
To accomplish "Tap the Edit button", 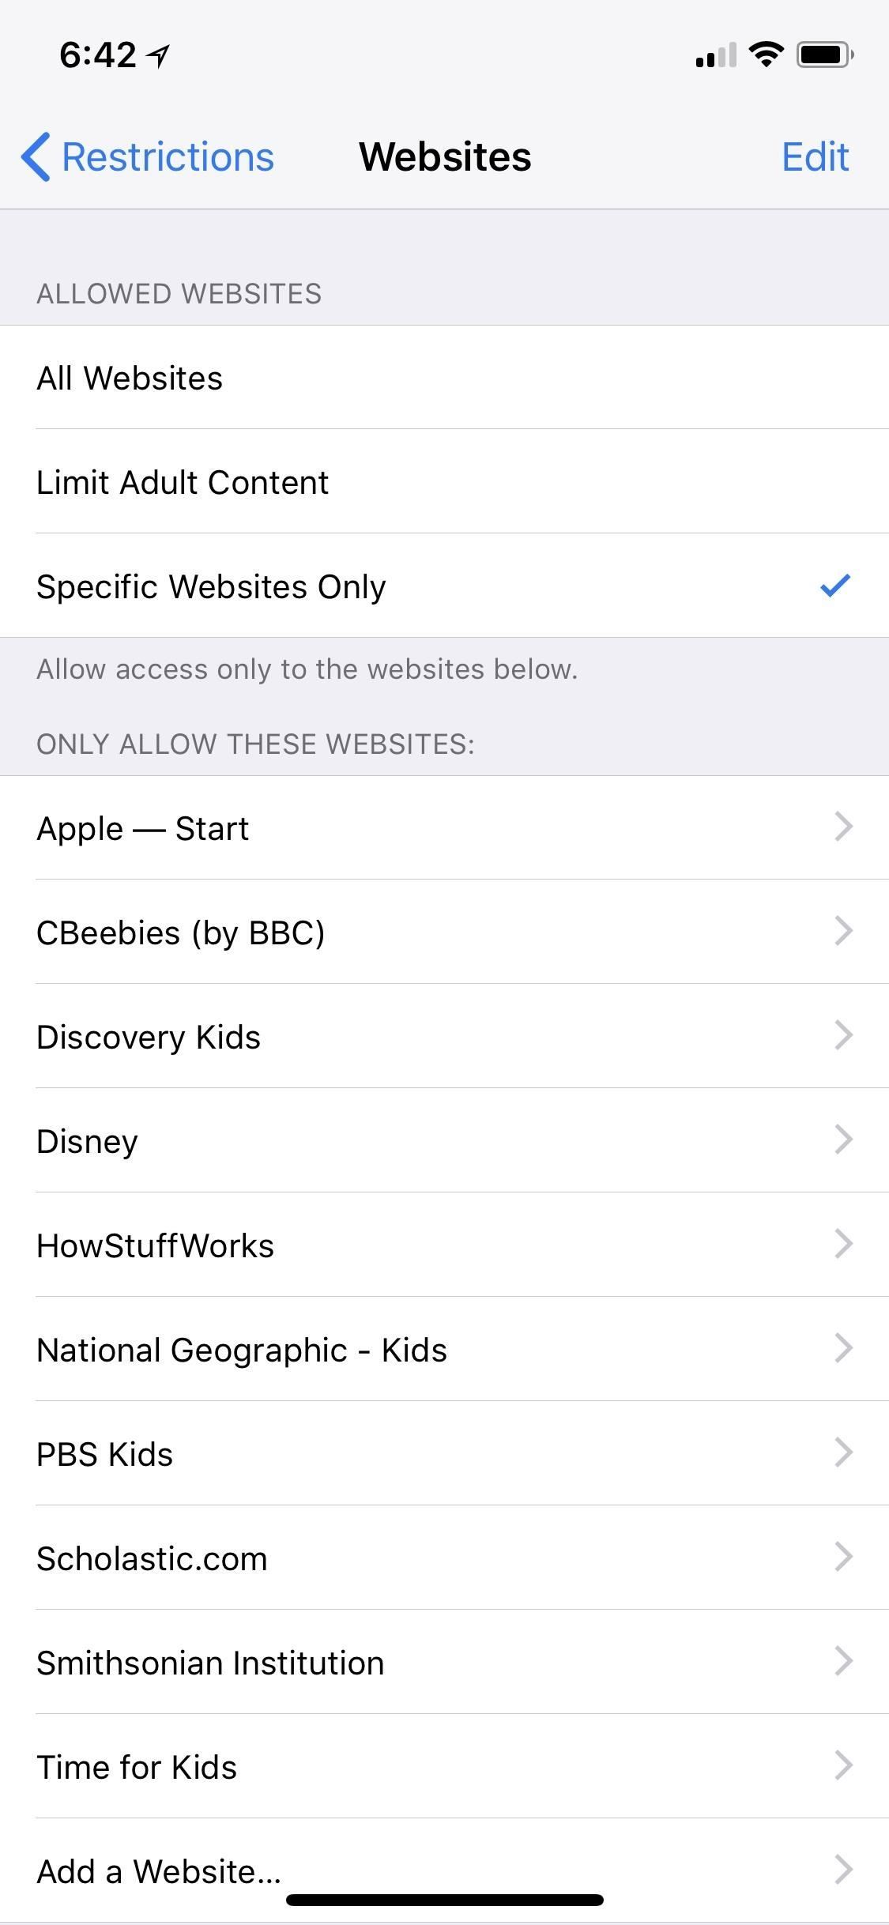I will [x=815, y=156].
